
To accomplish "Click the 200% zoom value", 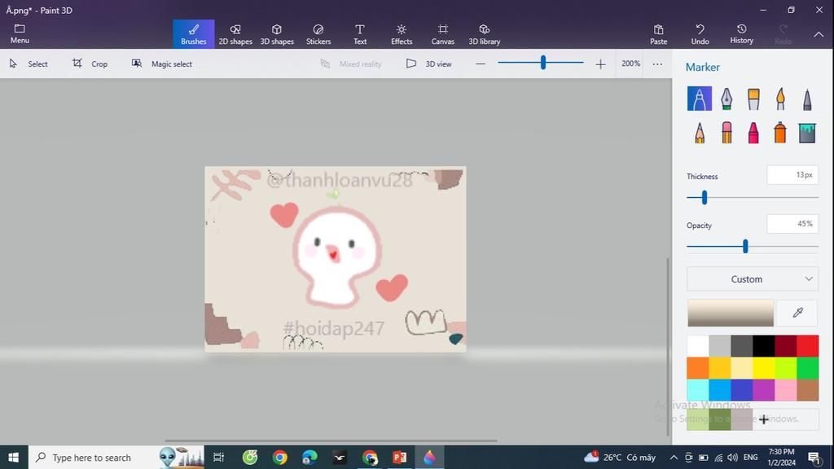I will [630, 64].
